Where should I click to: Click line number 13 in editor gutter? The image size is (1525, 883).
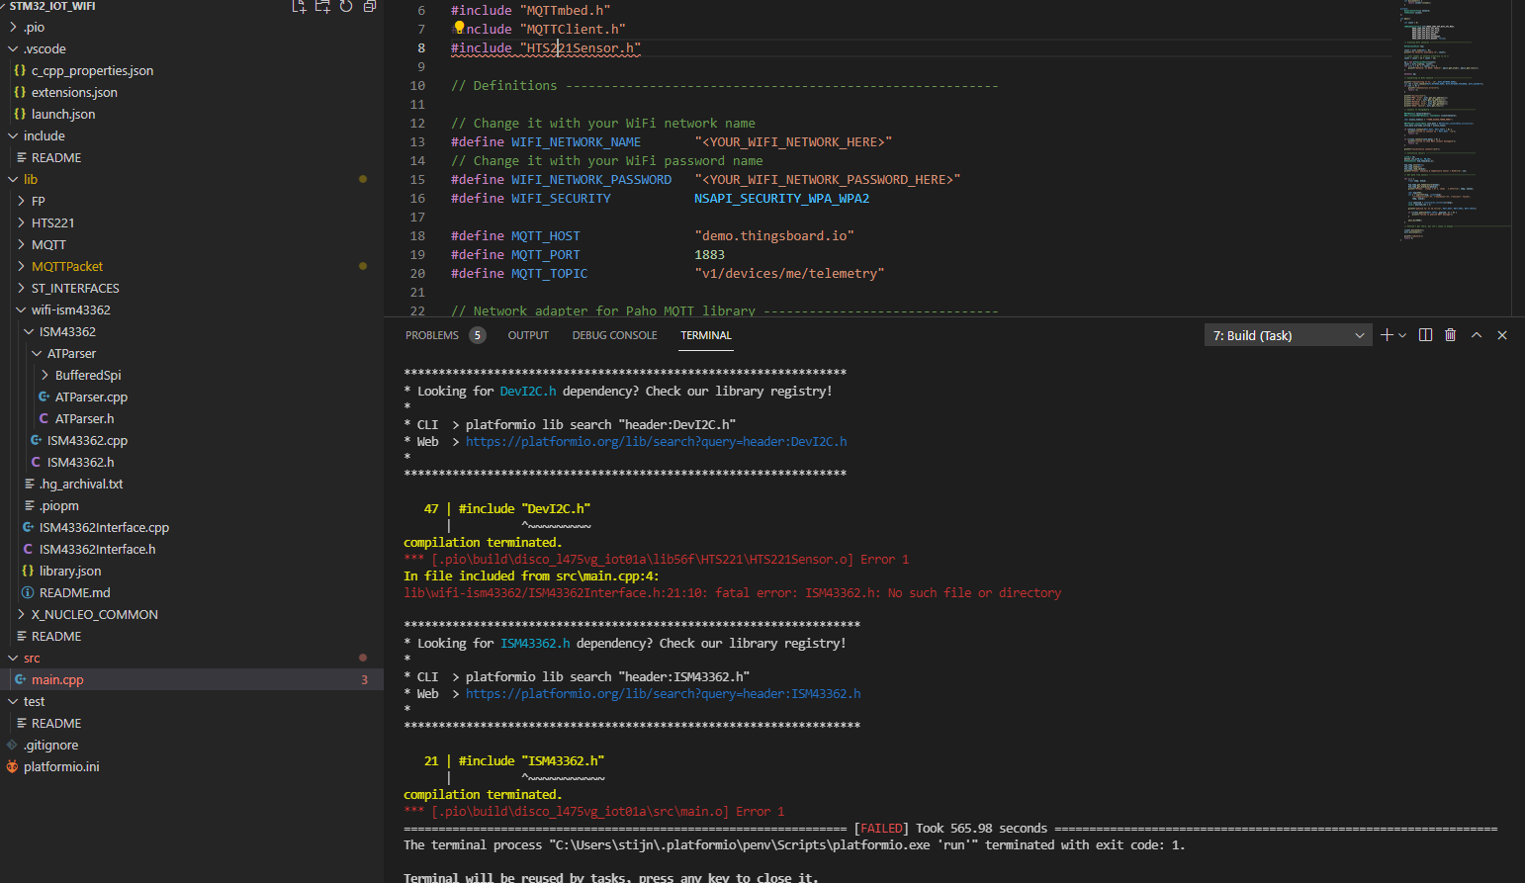tap(417, 142)
